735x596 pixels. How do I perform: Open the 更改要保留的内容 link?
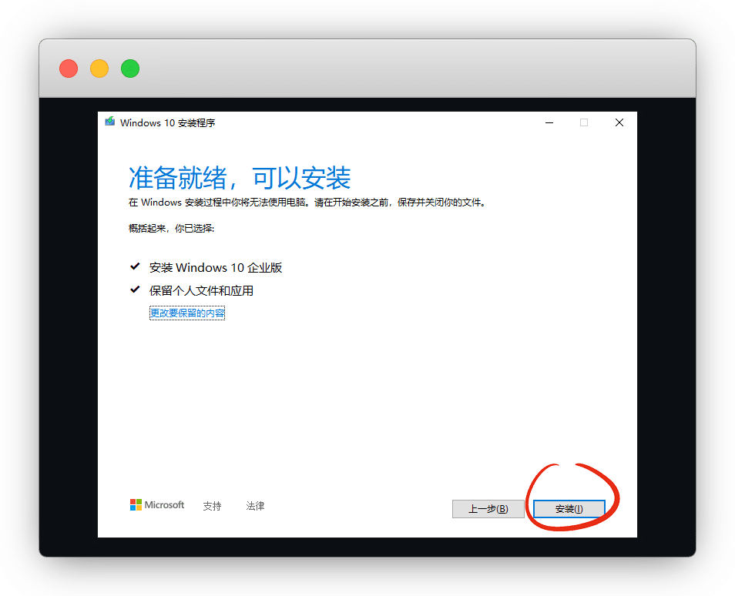click(x=187, y=313)
